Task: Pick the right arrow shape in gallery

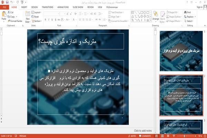Action: pos(142,16)
